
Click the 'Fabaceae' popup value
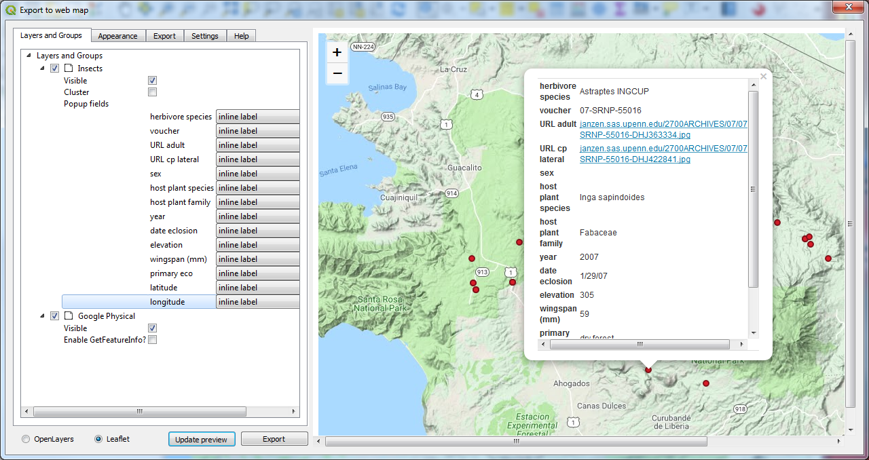point(598,233)
